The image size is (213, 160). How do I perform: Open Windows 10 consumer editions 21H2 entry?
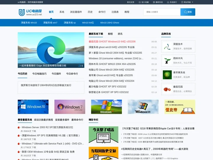tap(116, 58)
